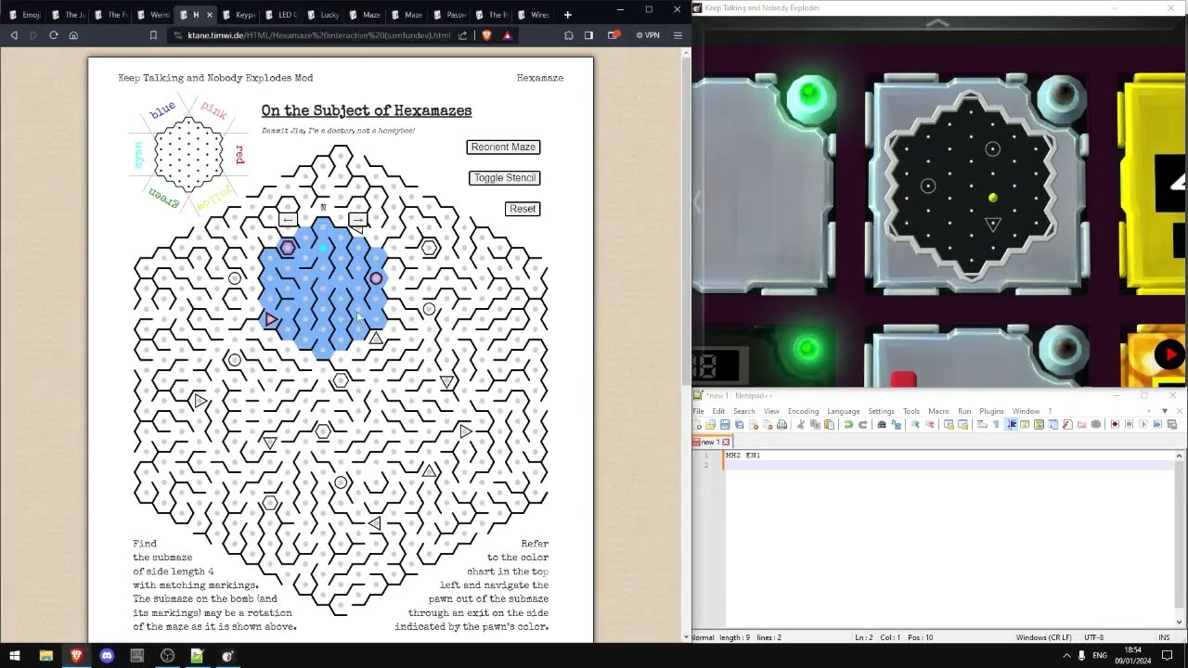Click the Notepad++ text editing area
Image resolution: width=1188 pixels, height=668 pixels.
947,538
